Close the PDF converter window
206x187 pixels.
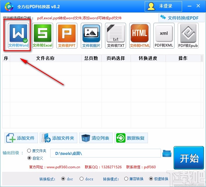(x=198, y=6)
